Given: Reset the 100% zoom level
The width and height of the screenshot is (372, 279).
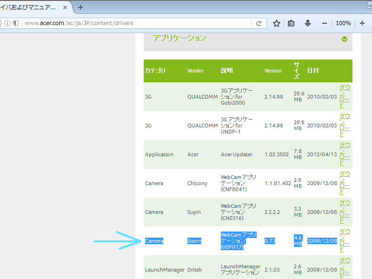Looking at the screenshot, I should 343,23.
